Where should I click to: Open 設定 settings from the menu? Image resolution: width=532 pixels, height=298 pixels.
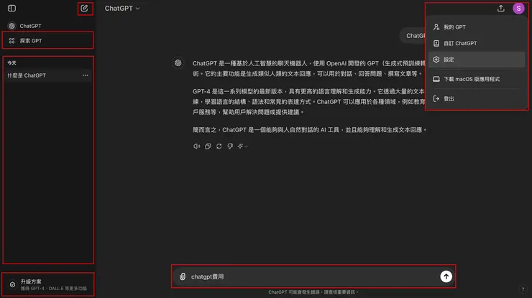[x=477, y=60]
